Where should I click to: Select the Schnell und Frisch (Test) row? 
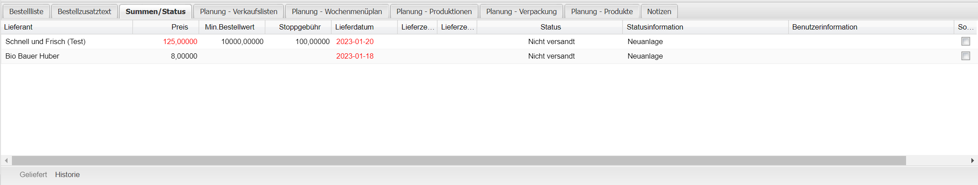[x=45, y=41]
